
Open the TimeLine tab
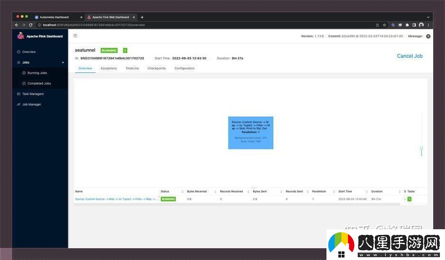132,69
